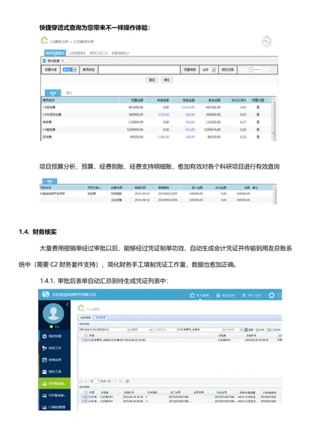Open 我的工具 toolbox icon in the sidebar

44,372
